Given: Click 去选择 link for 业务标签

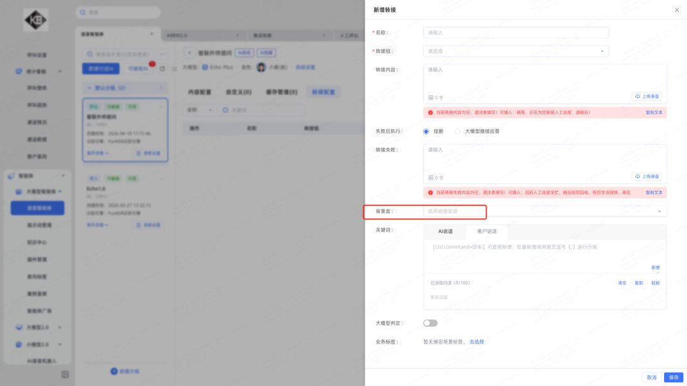Looking at the screenshot, I should (476, 342).
